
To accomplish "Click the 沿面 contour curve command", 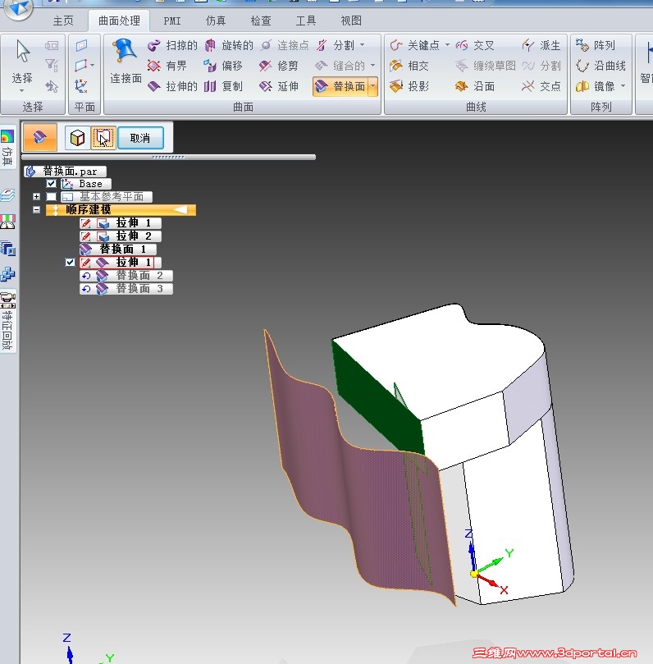I will (474, 86).
